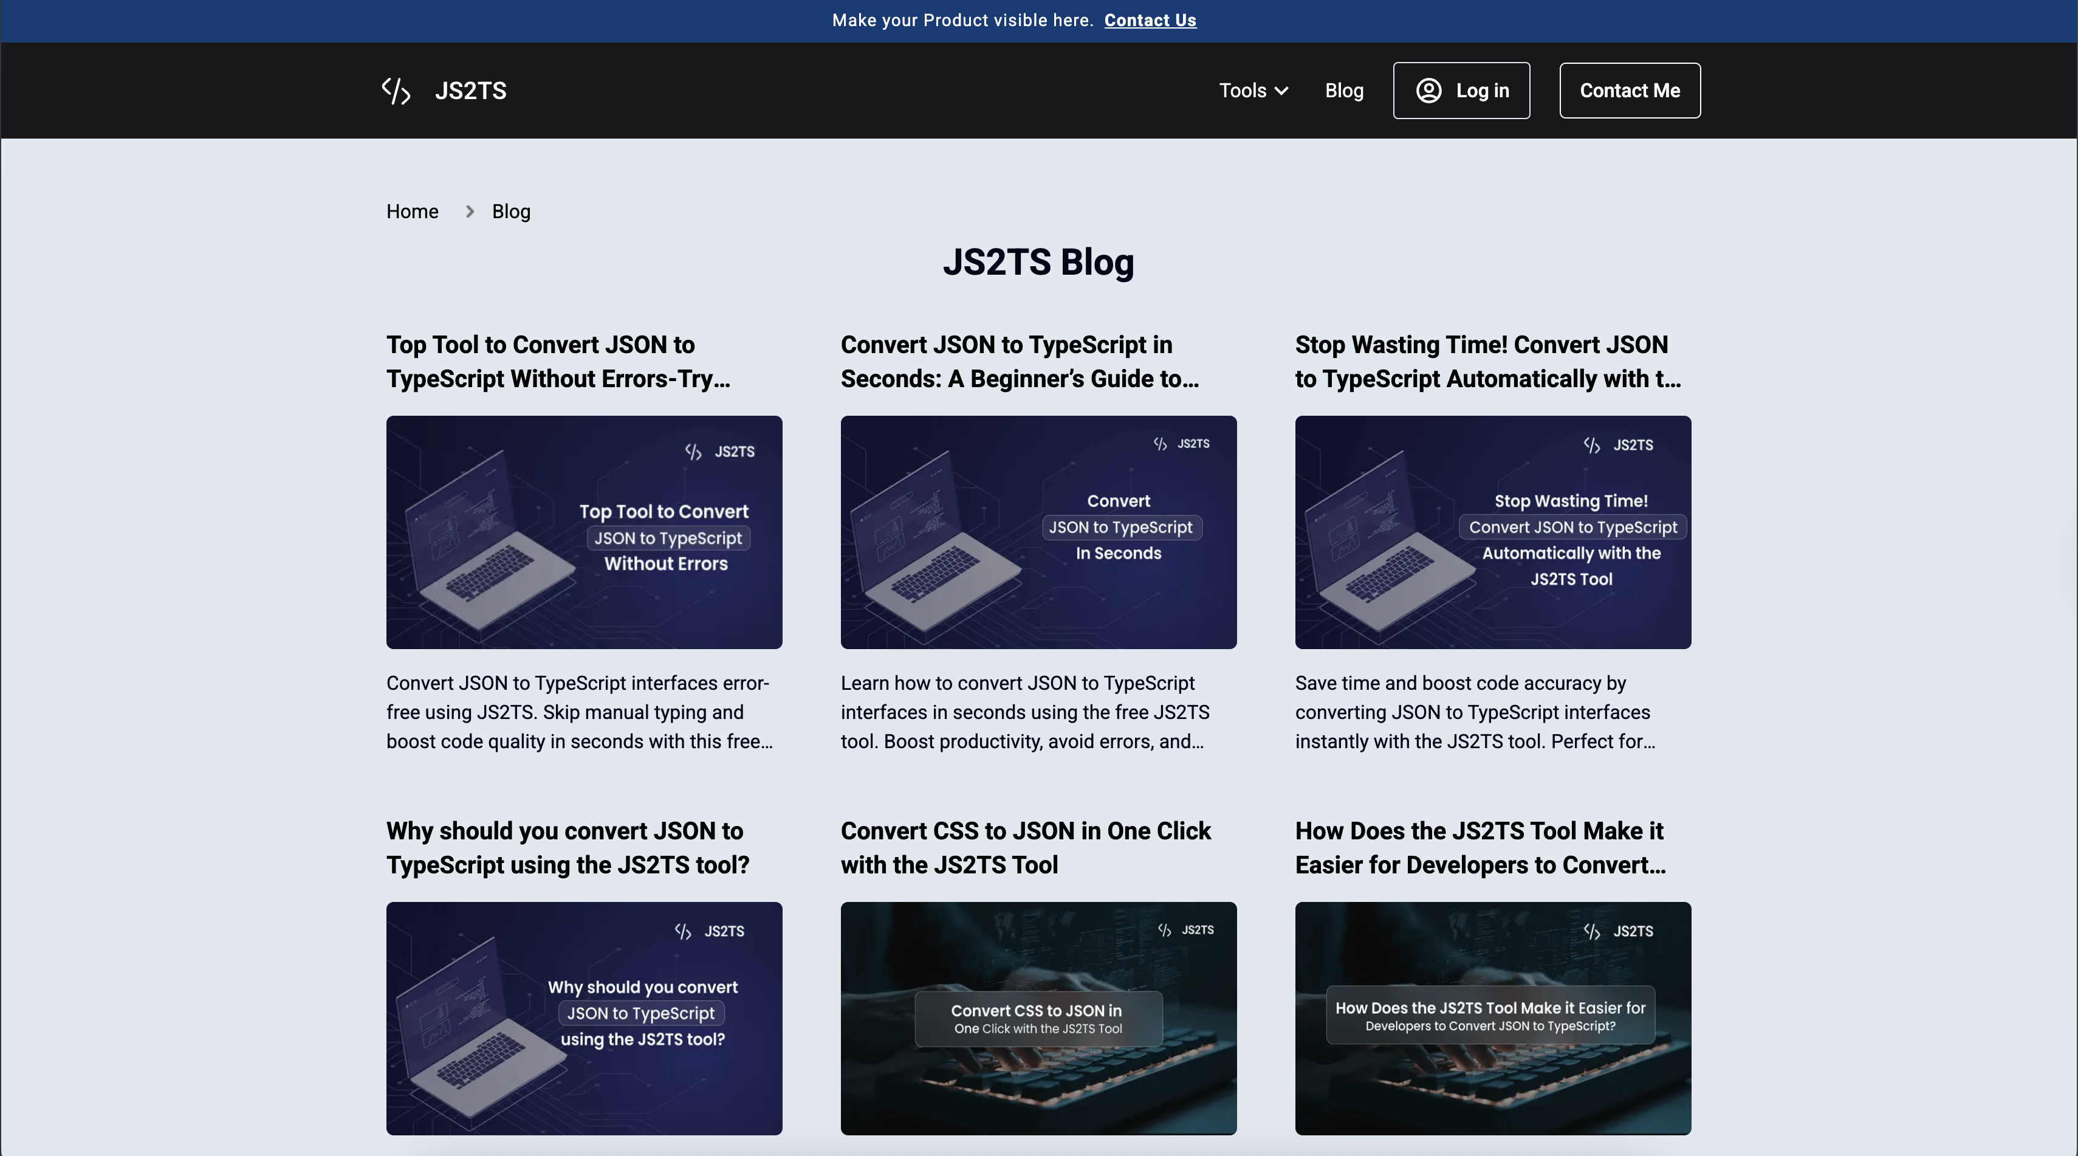The height and width of the screenshot is (1156, 2078).
Task: Click the Convert JSON In Seconds thumbnail image
Action: pyautogui.click(x=1038, y=532)
